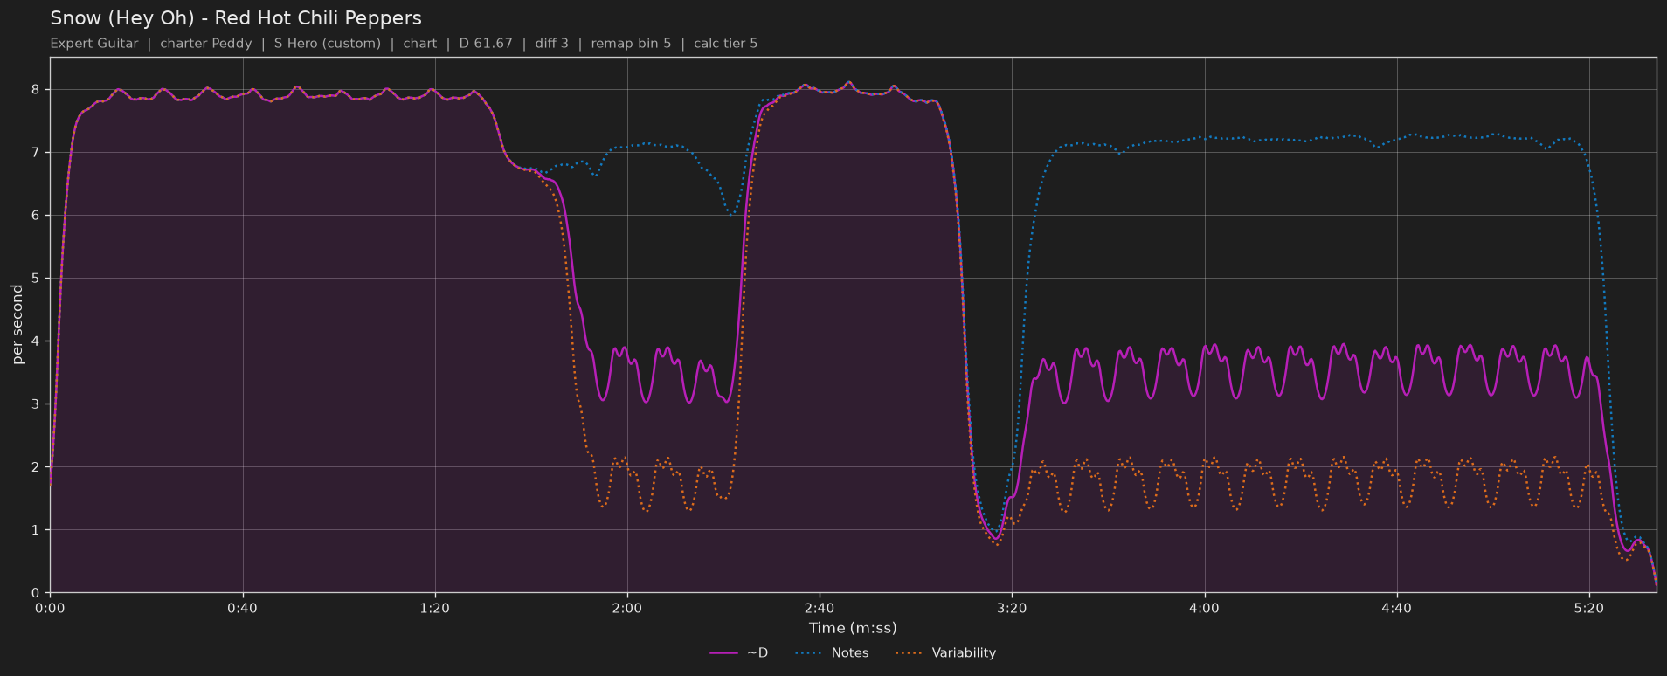Click the 'charter Peddy' subtitle text

(206, 44)
